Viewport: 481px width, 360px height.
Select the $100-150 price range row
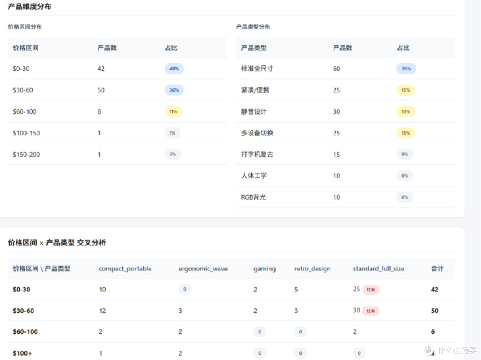coord(117,133)
